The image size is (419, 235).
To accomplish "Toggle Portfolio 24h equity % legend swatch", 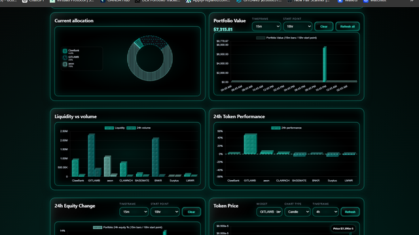I will [x=98, y=228].
